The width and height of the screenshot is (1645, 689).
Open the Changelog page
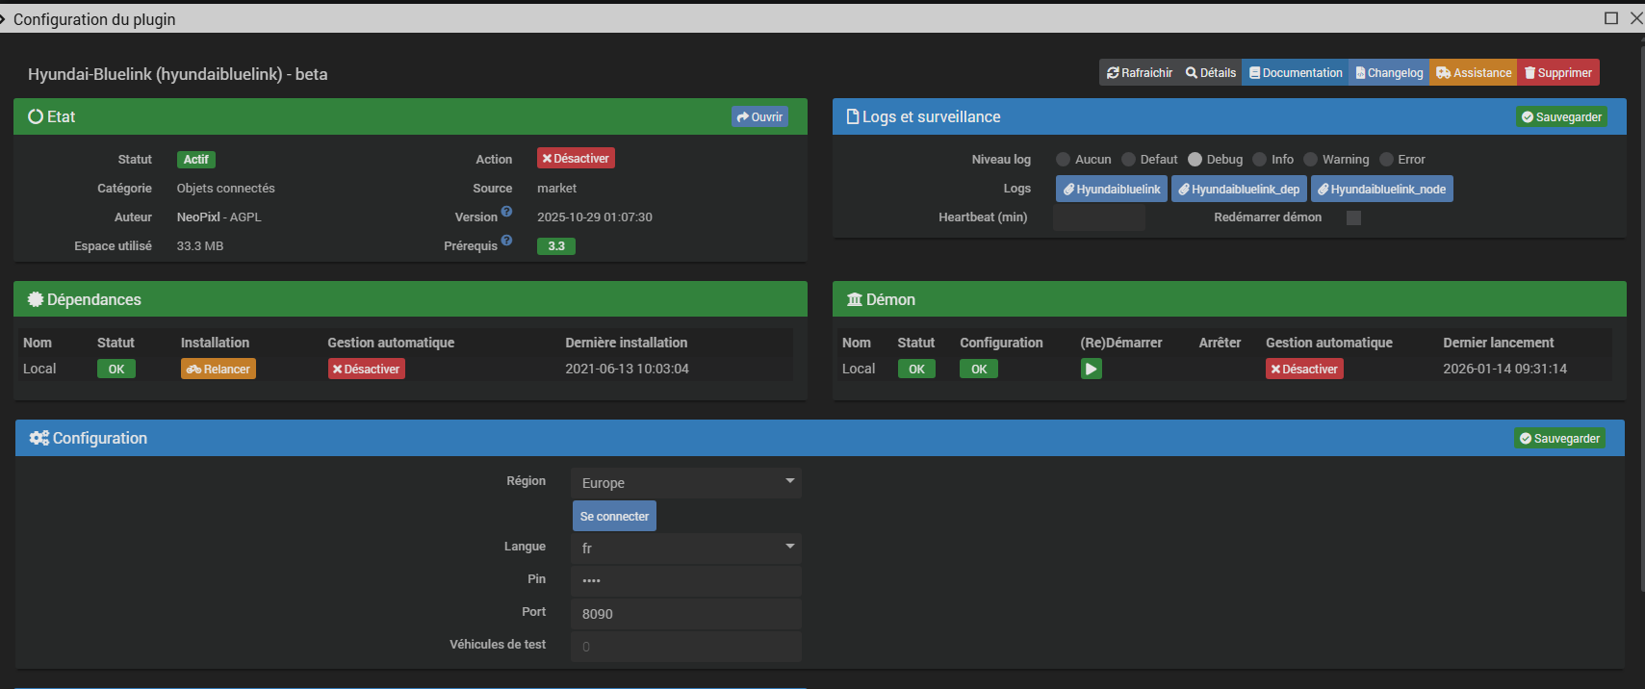pos(1389,73)
